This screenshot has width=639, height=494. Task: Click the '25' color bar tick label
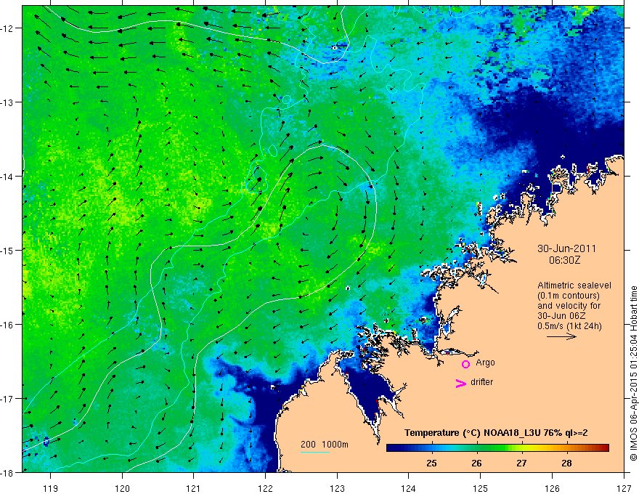click(431, 463)
